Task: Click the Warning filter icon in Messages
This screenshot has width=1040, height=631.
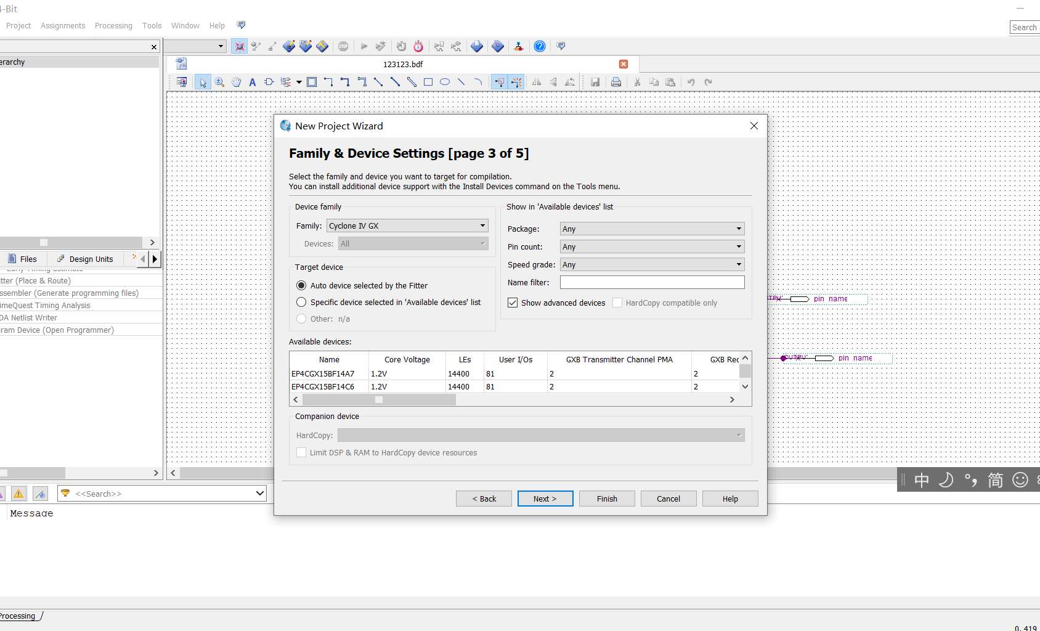Action: tap(19, 494)
